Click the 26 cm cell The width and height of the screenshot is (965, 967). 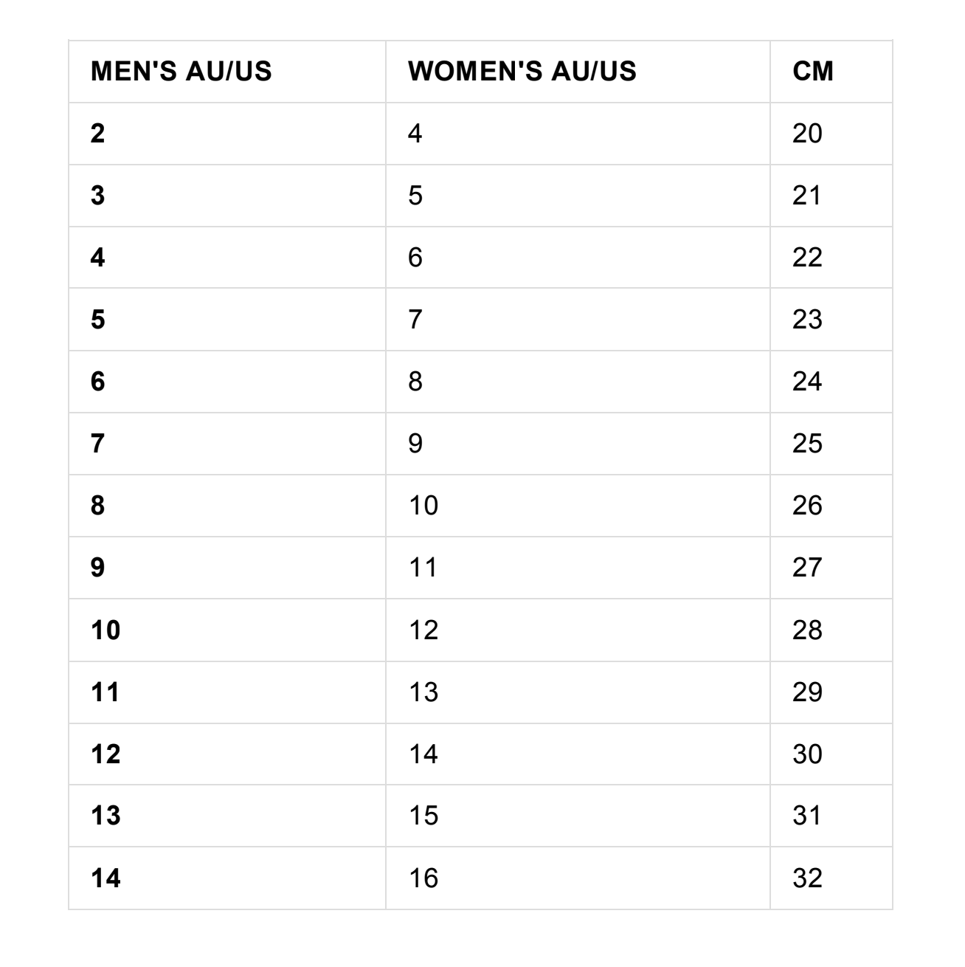(x=807, y=506)
